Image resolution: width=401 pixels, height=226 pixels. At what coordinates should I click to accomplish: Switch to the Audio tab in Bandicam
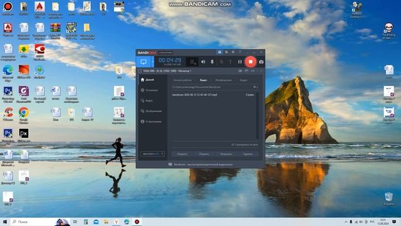pos(244,80)
